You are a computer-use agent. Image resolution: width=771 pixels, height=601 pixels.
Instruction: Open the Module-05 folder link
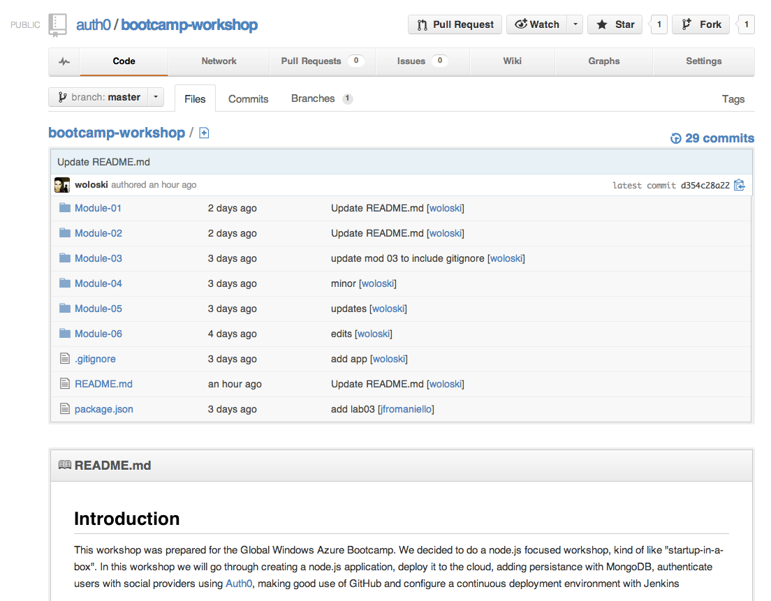point(98,308)
